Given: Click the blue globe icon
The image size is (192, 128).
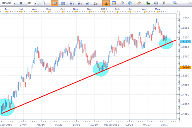Looking at the screenshot, I should 130,3.
